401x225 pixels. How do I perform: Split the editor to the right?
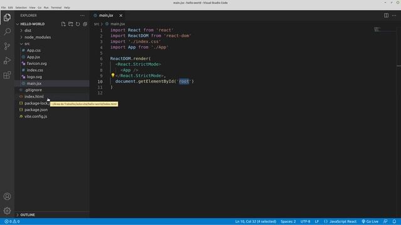386,16
